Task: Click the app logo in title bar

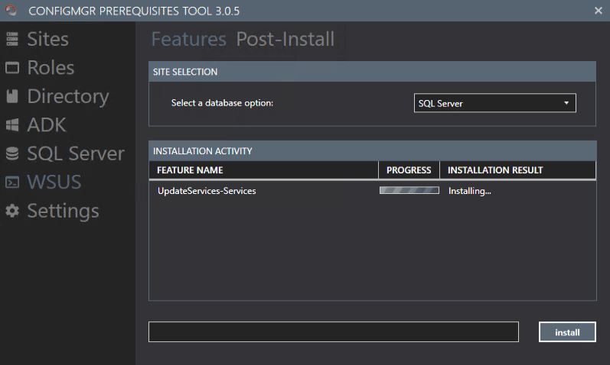Action: (x=10, y=10)
